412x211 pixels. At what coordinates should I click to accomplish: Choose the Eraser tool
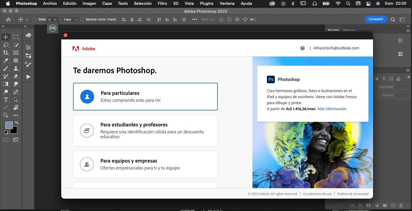[16, 76]
